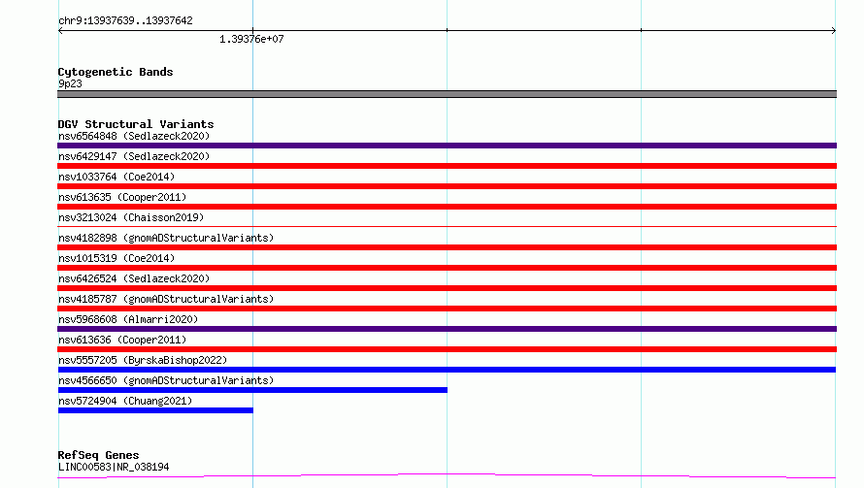Select nsv1015319 (Coe2014) label
The height and width of the screenshot is (488, 864).
(x=116, y=258)
